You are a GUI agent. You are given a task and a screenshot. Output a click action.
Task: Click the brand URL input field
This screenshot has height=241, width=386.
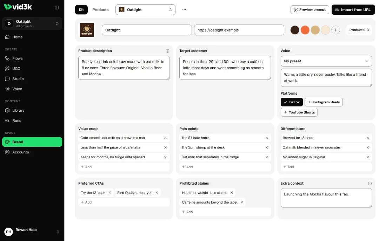239,30
